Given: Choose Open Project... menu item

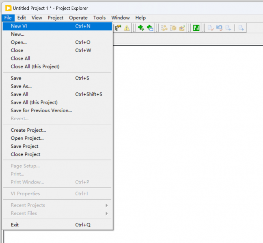Looking at the screenshot, I should [x=57, y=138].
